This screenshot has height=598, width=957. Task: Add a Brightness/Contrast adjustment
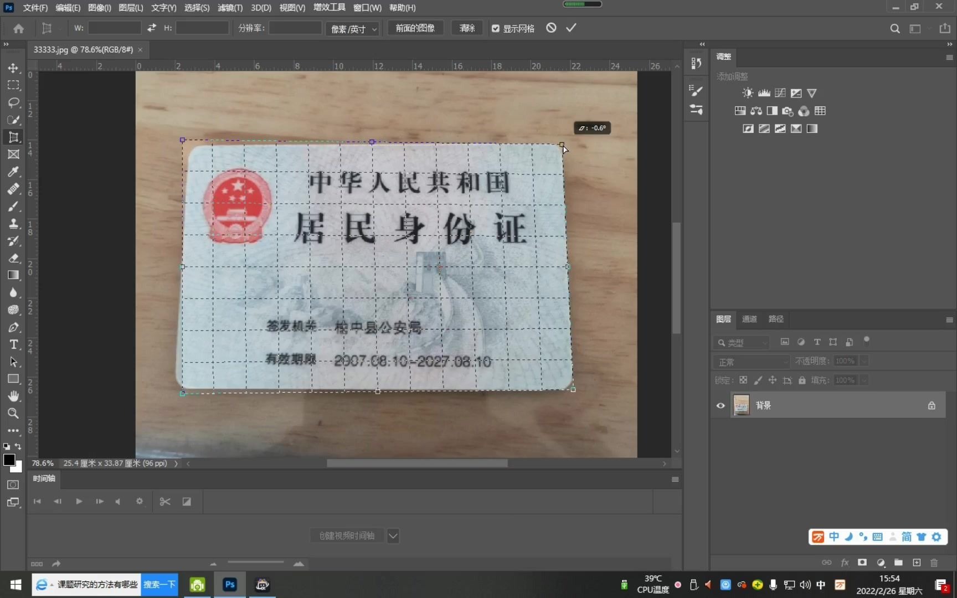(748, 92)
